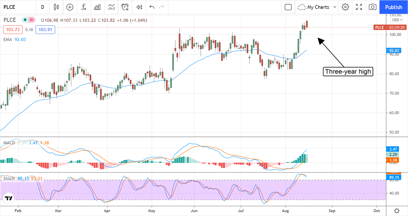Take a chart snapshot with camera icon
Viewport: 408px width, 216px height.
coord(373,7)
